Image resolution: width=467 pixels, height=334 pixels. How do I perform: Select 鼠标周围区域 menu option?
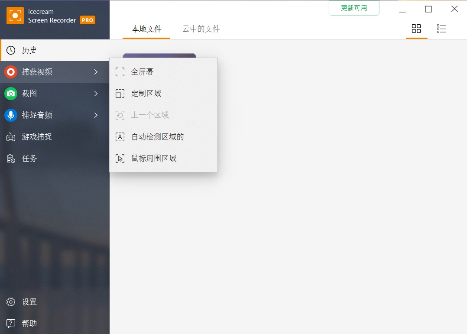pos(163,159)
